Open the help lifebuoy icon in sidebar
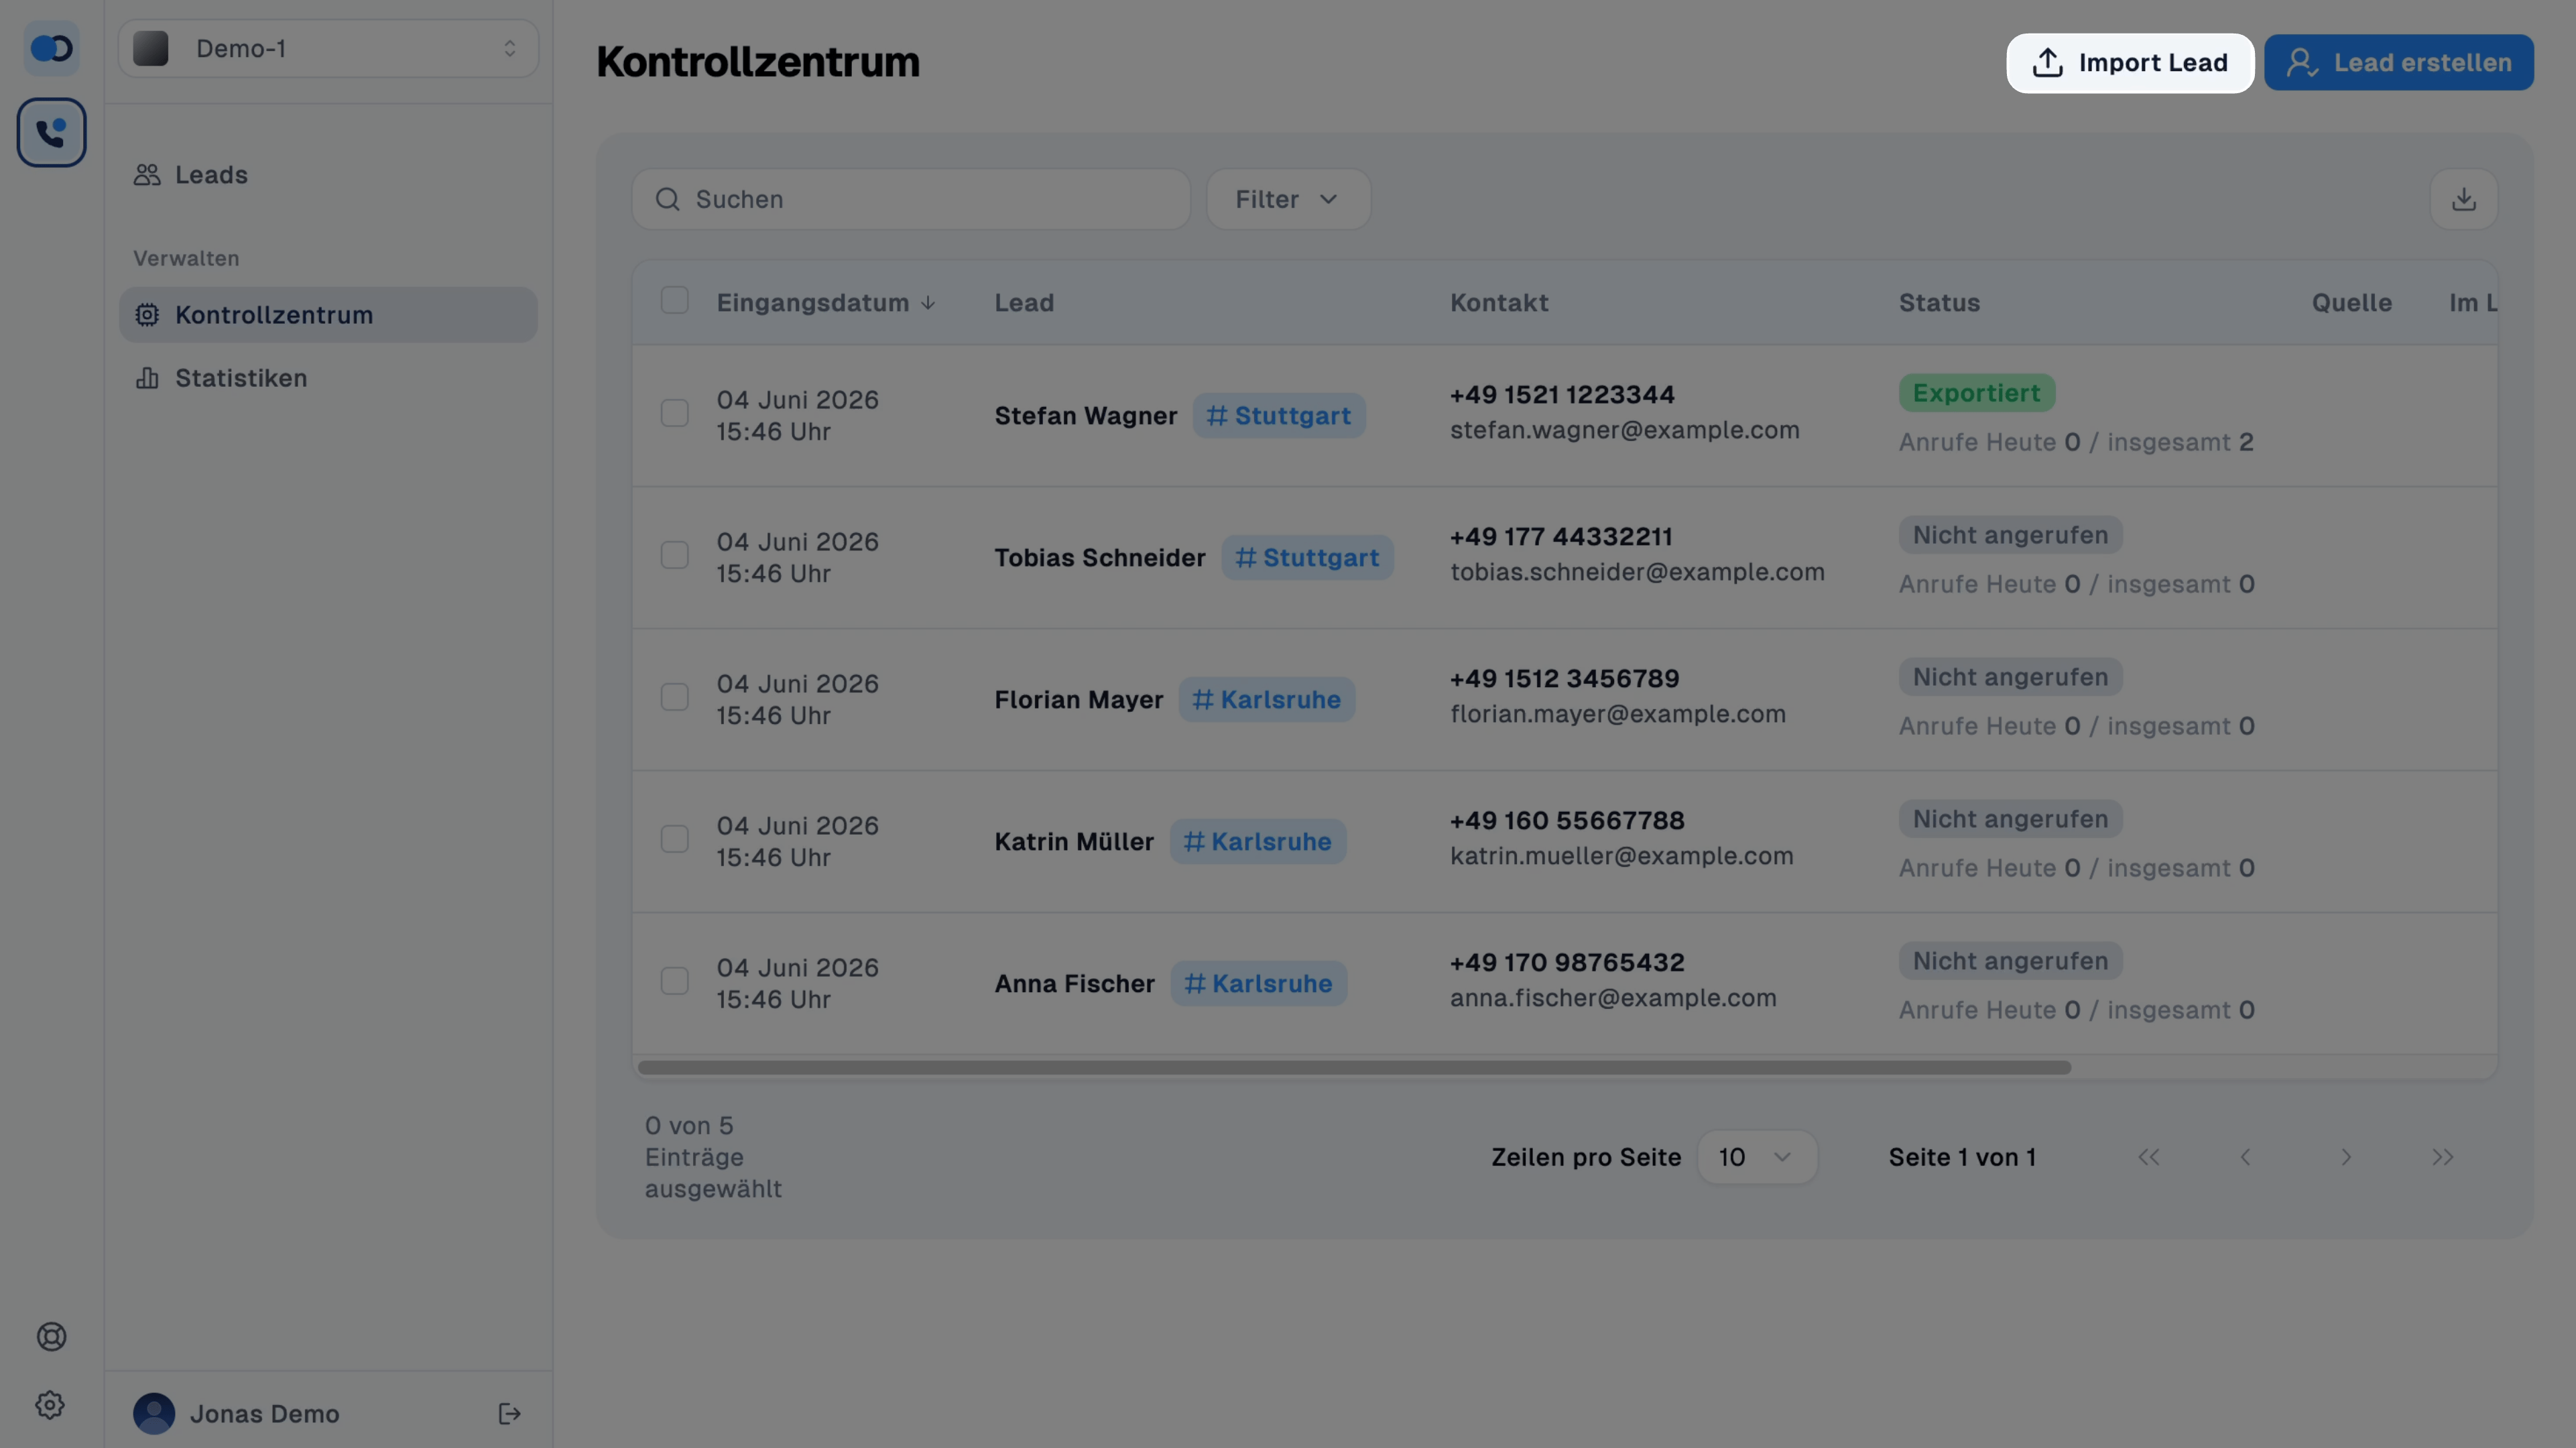Screen dimensions: 2576x1448 [51, 1337]
